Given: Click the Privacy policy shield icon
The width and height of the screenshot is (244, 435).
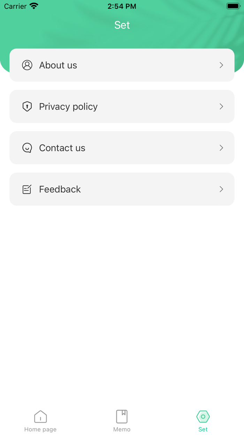Looking at the screenshot, I should click(27, 106).
